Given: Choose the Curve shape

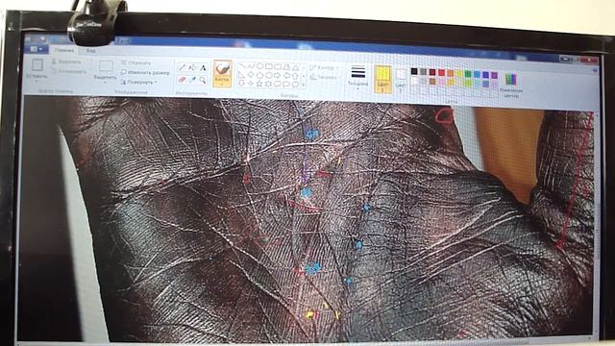Looking at the screenshot, I should click(251, 66).
